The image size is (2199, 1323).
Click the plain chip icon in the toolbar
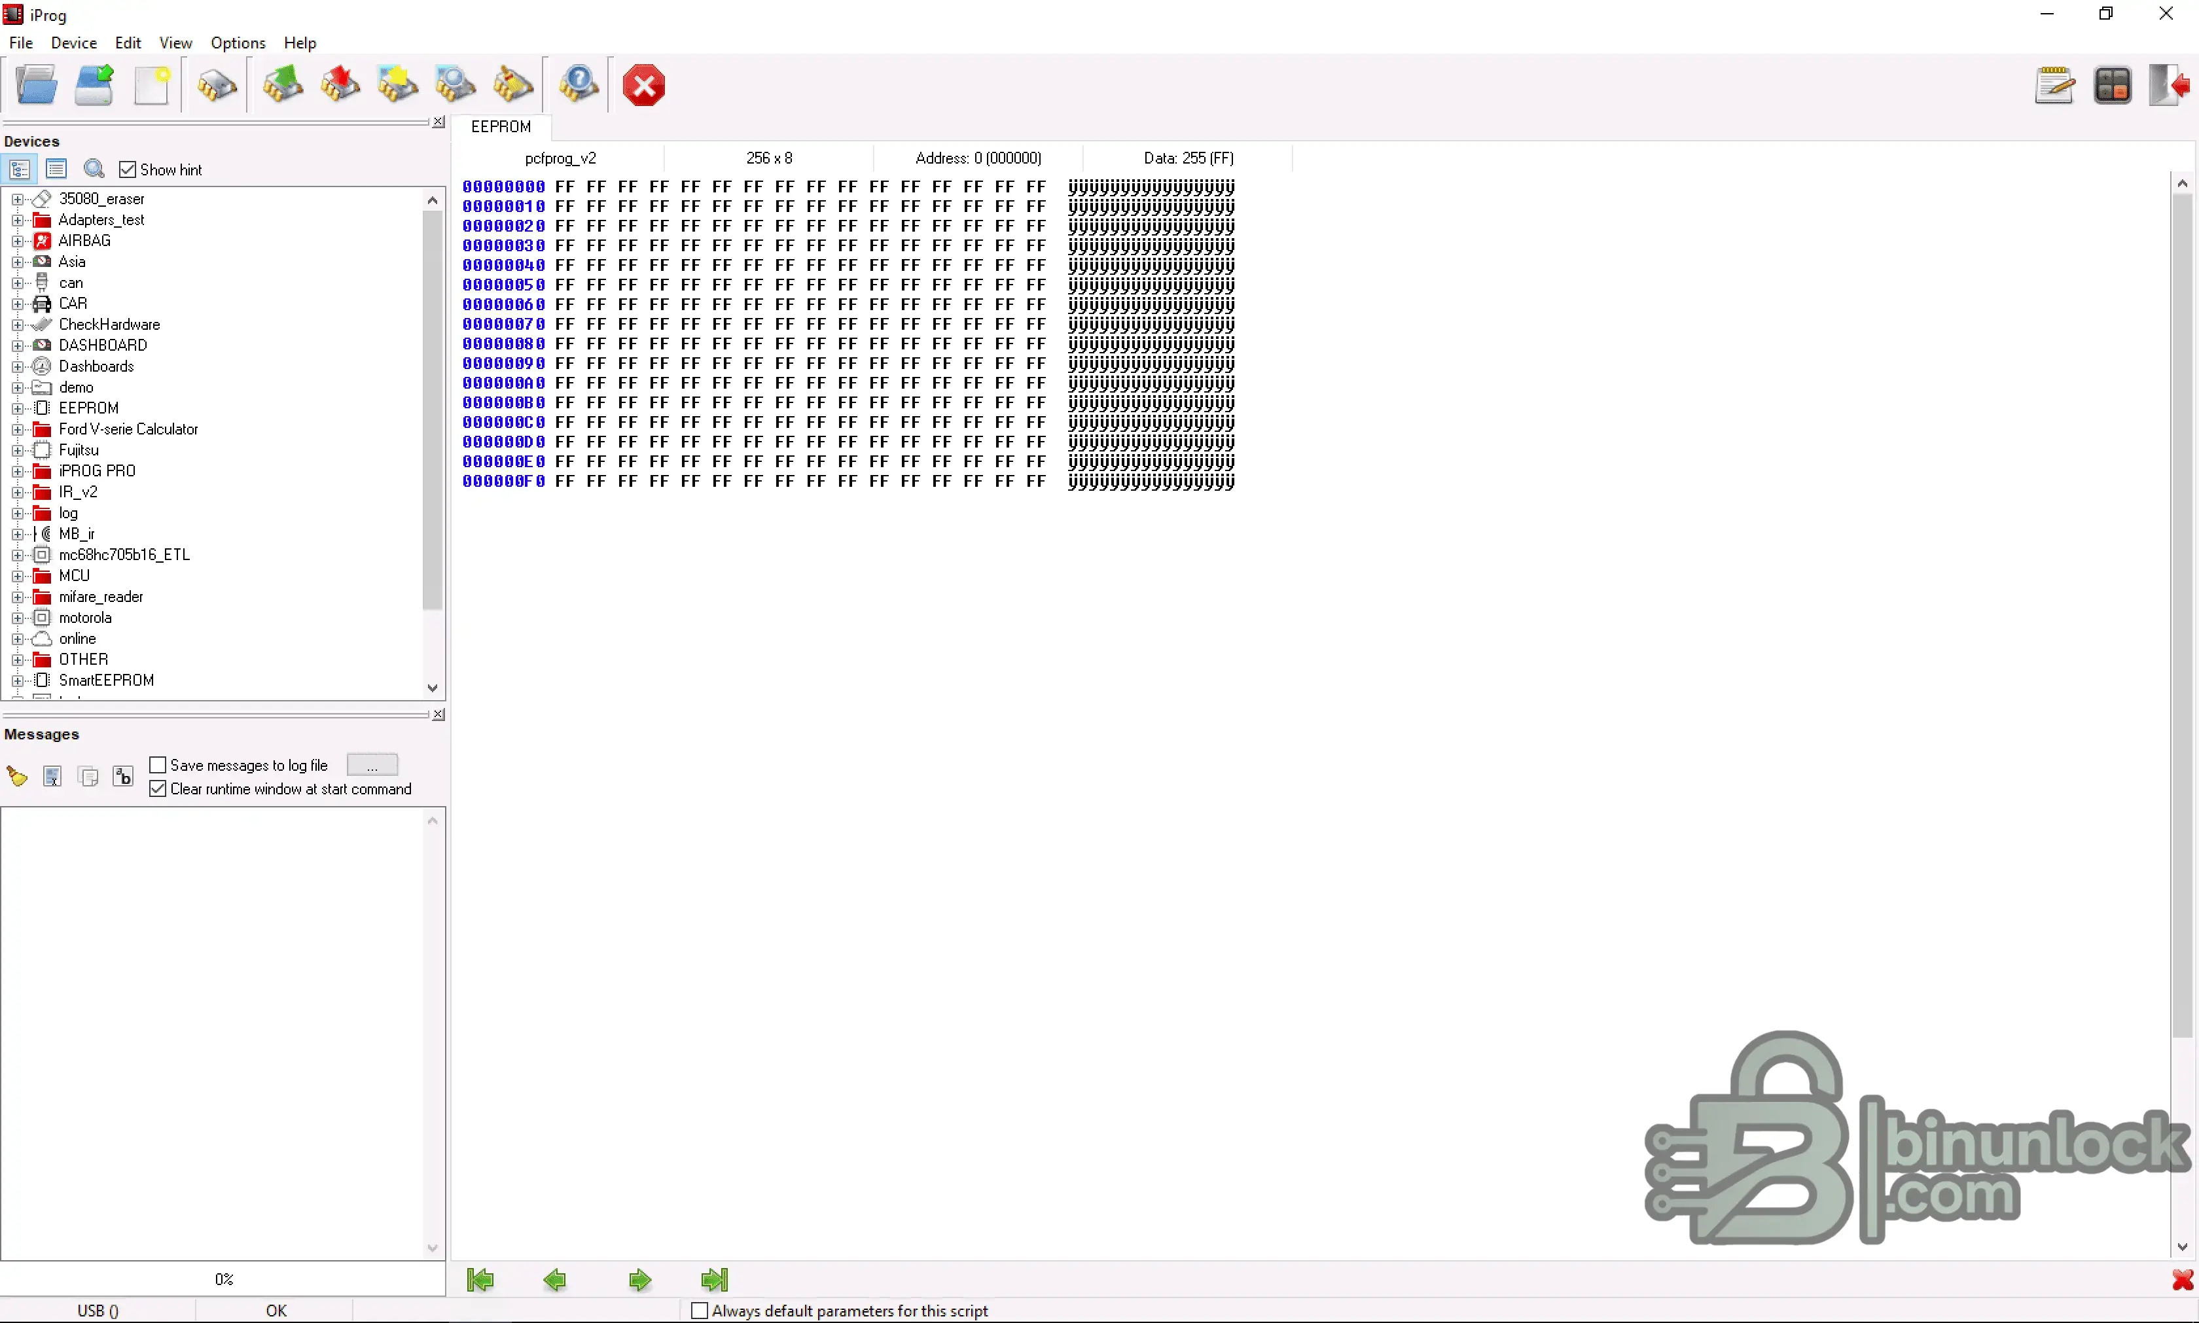click(217, 86)
